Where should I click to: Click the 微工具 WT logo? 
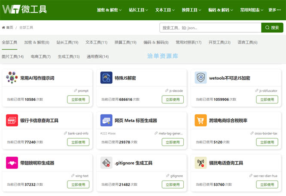[x=24, y=9]
